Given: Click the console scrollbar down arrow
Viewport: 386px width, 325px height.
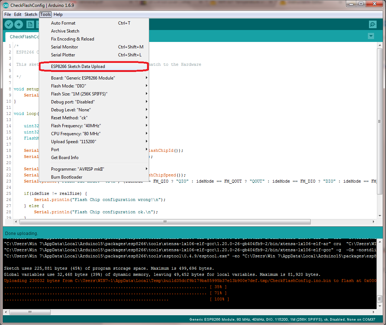Looking at the screenshot, I should tap(379, 306).
